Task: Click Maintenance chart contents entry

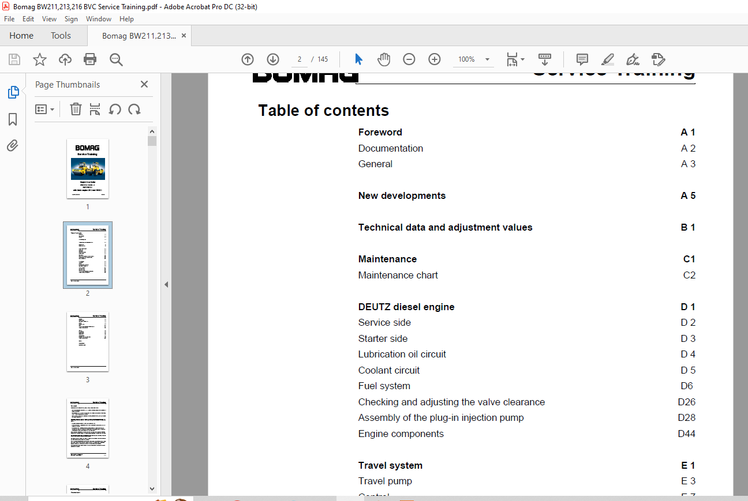Action: 398,275
